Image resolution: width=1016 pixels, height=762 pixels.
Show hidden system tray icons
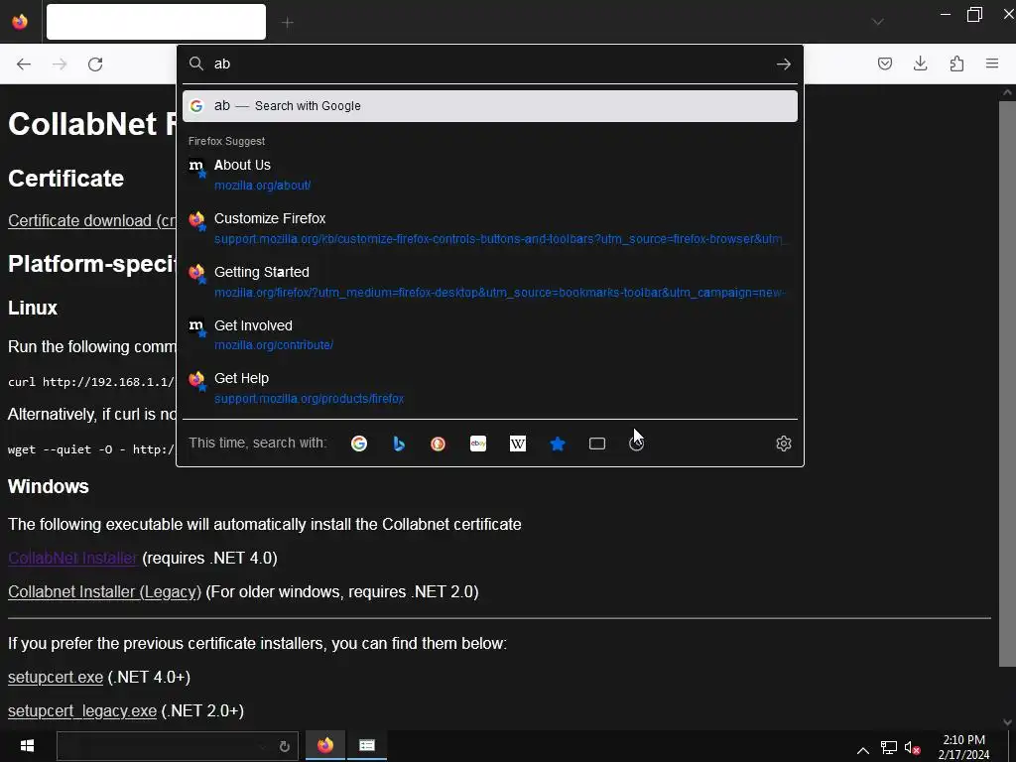862,750
